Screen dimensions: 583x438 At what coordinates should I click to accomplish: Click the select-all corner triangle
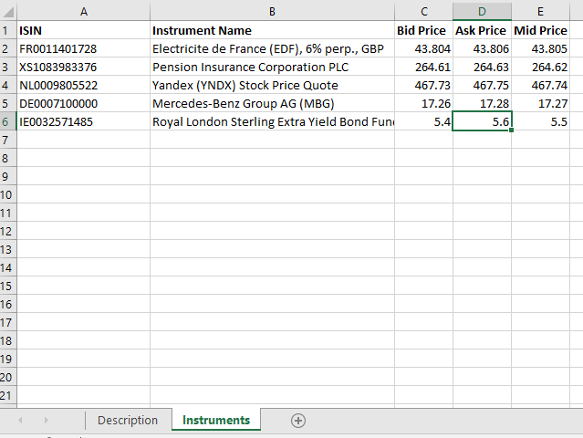coord(8,12)
